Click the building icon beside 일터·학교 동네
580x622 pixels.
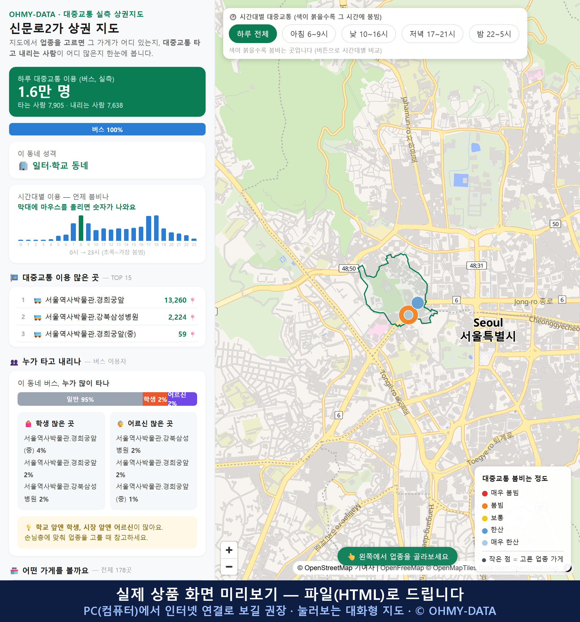(x=23, y=165)
